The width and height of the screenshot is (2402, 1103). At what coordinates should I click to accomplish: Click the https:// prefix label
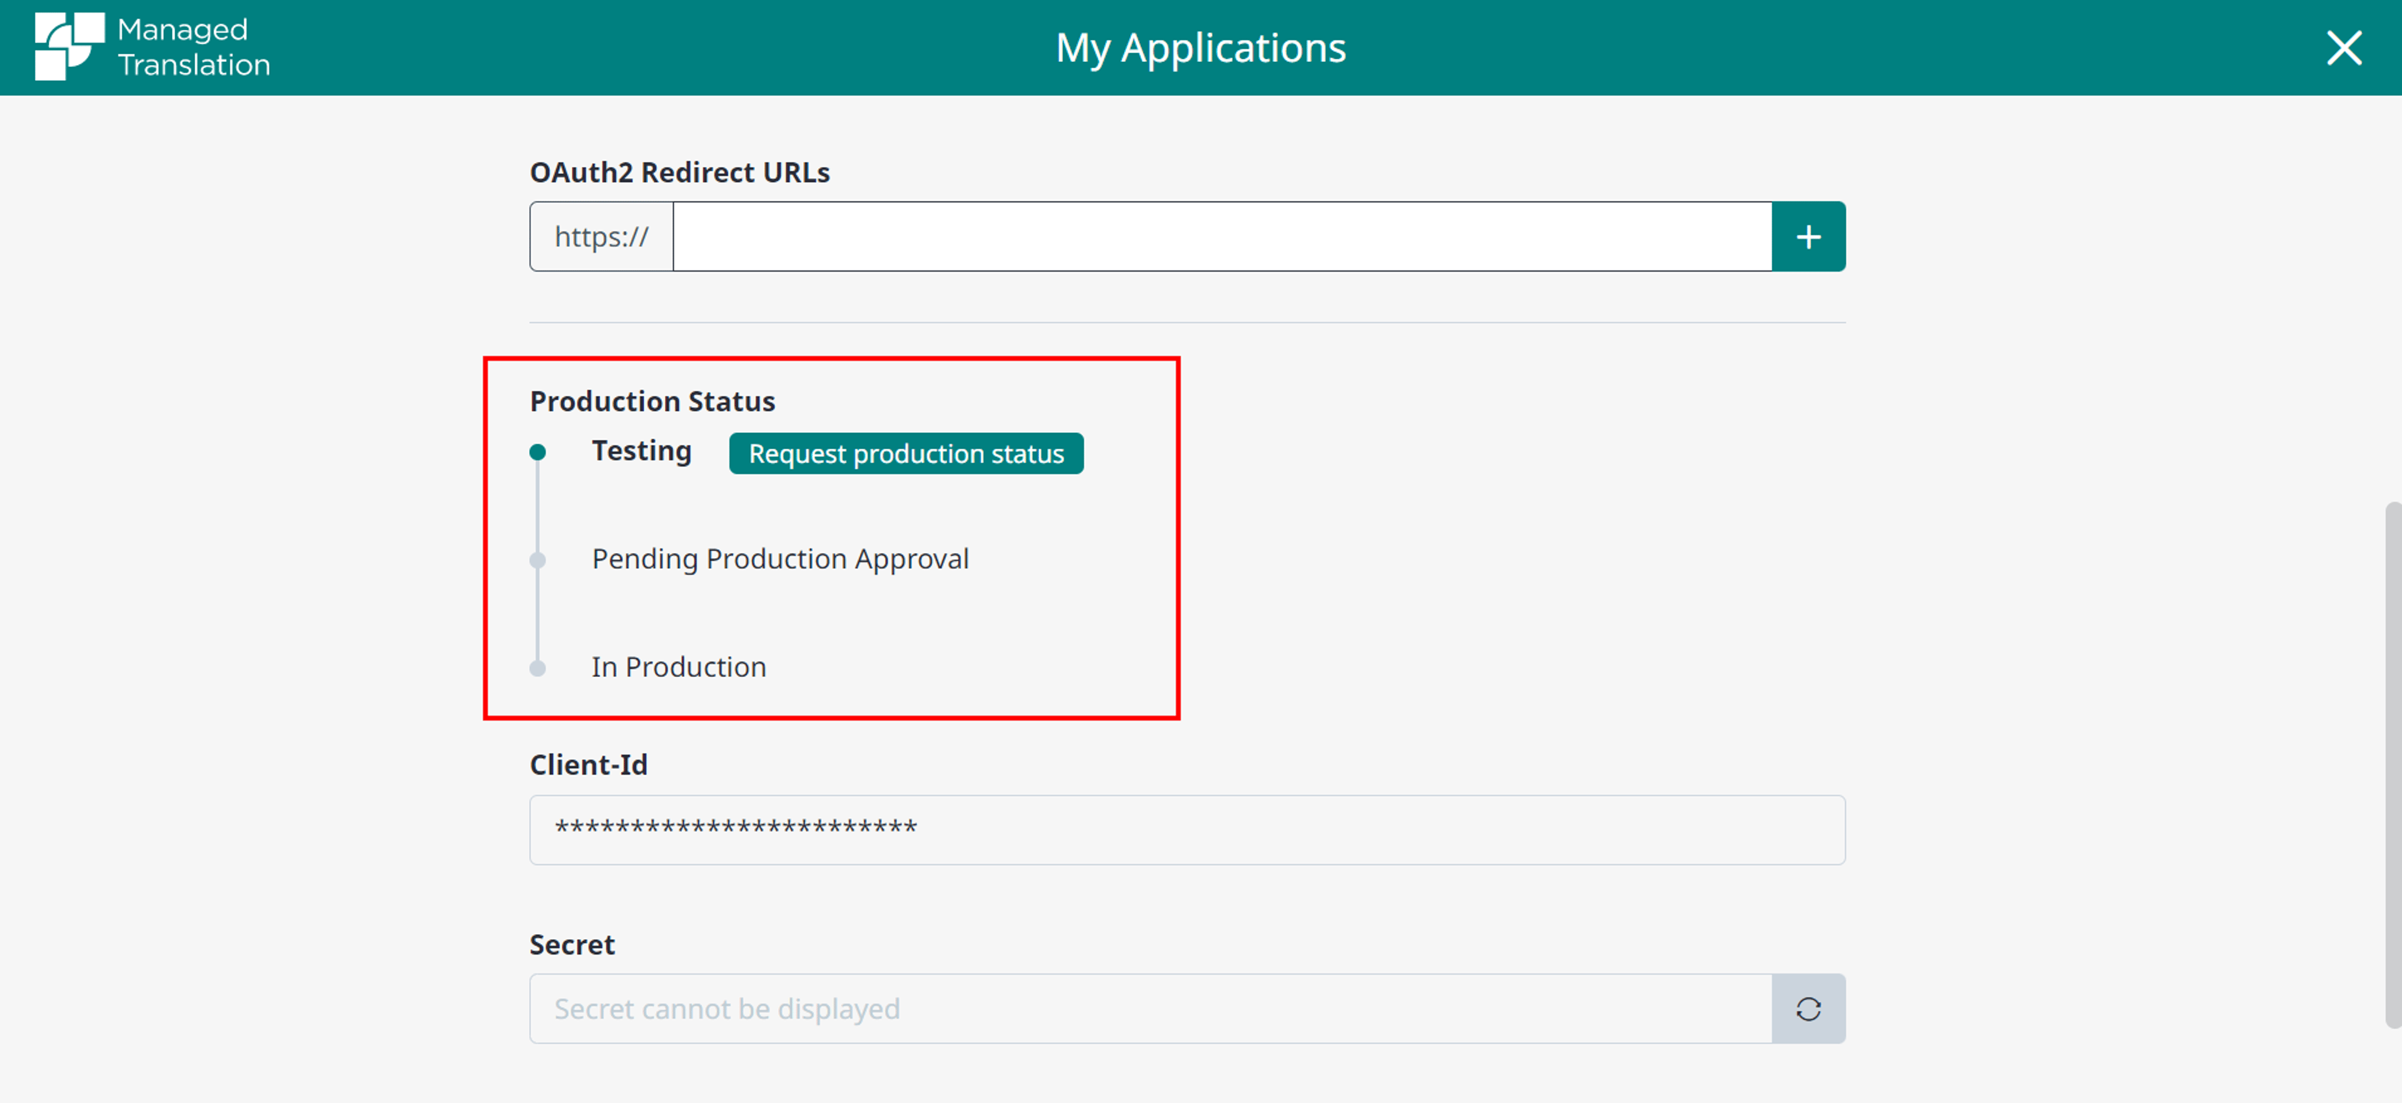point(601,237)
